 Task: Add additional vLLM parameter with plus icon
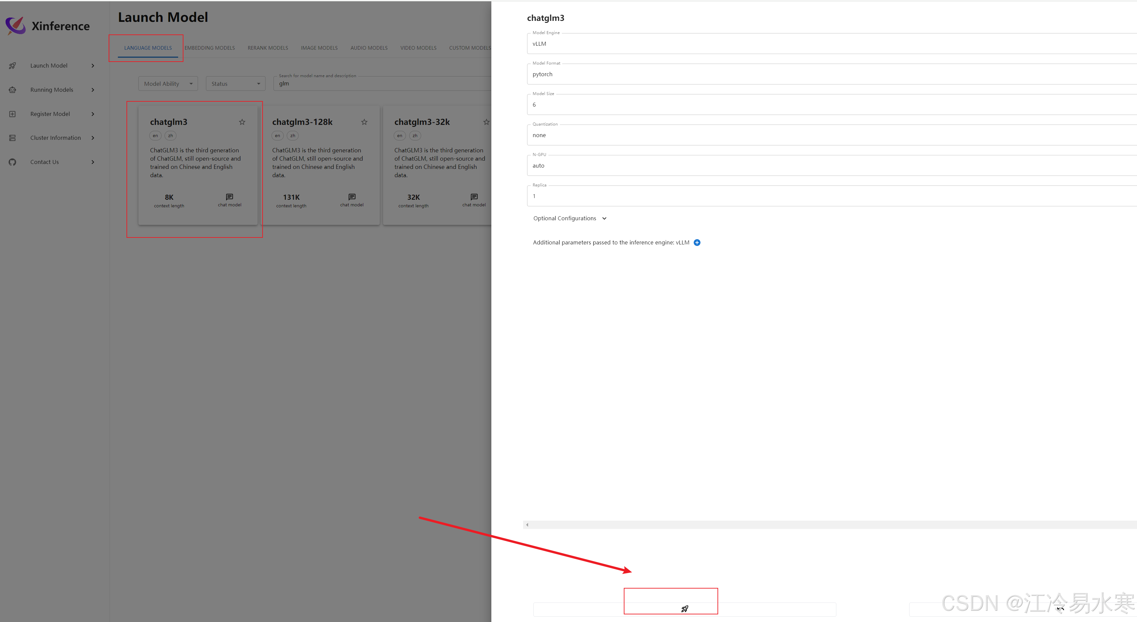(697, 242)
